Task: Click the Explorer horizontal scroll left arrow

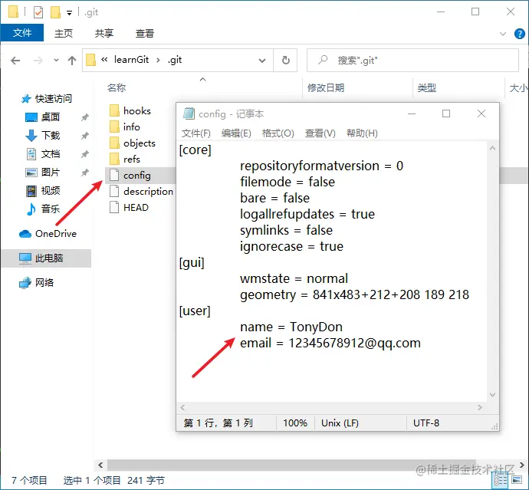Action: click(100, 465)
